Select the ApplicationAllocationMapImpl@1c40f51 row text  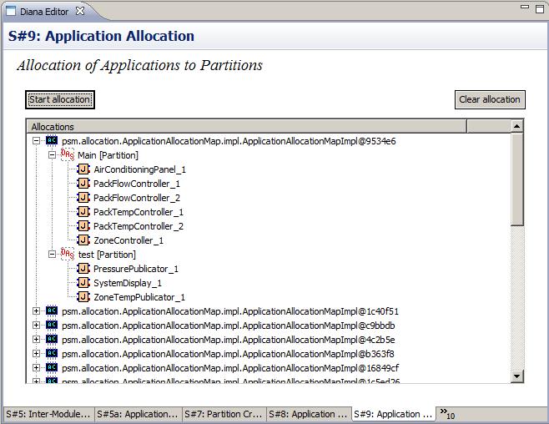click(x=230, y=311)
